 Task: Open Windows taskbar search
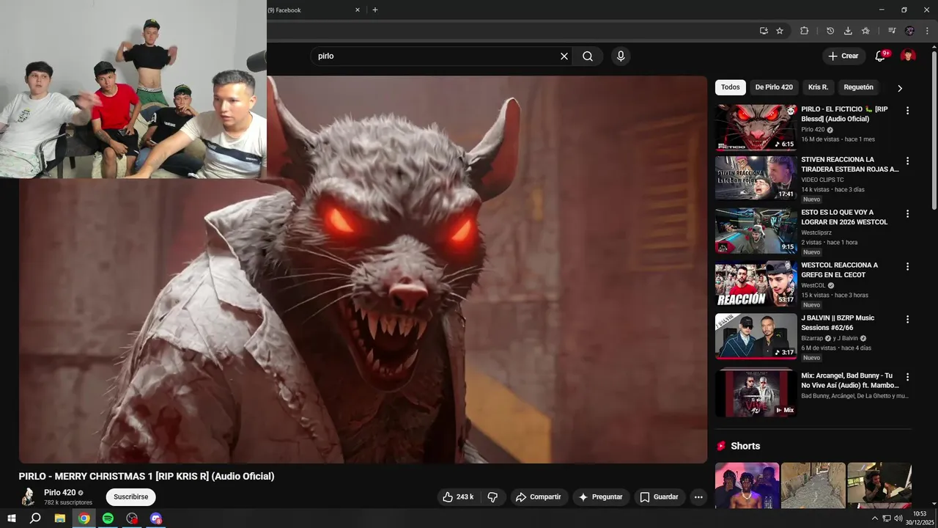[35, 518]
